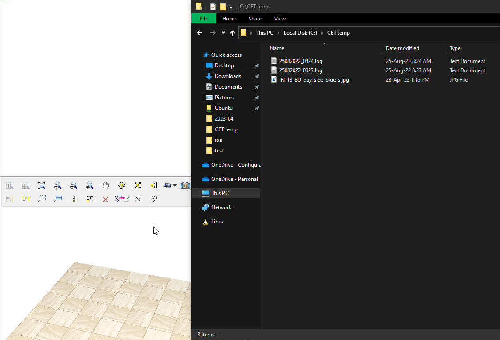The image size is (500, 340).
Task: Open recent locations dropdown arrow
Action: coord(223,33)
